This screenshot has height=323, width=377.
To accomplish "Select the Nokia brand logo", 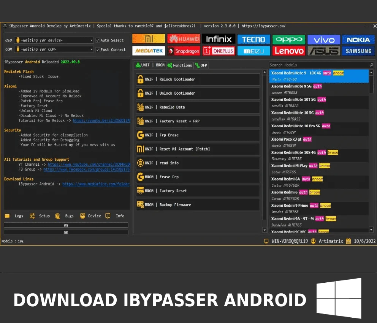I will (x=358, y=40).
